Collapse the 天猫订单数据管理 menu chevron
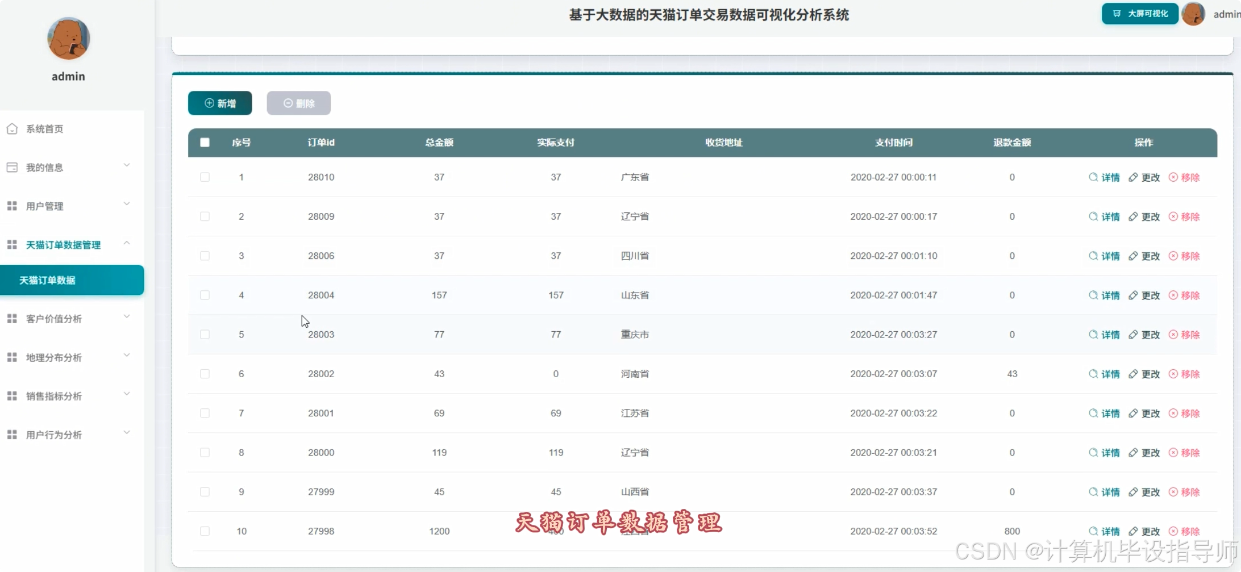 coord(127,243)
